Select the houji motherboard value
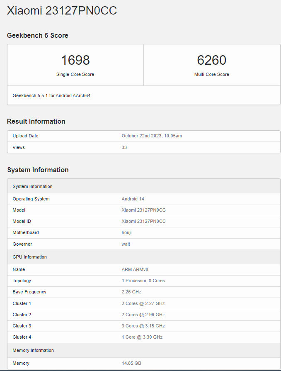 click(x=127, y=232)
